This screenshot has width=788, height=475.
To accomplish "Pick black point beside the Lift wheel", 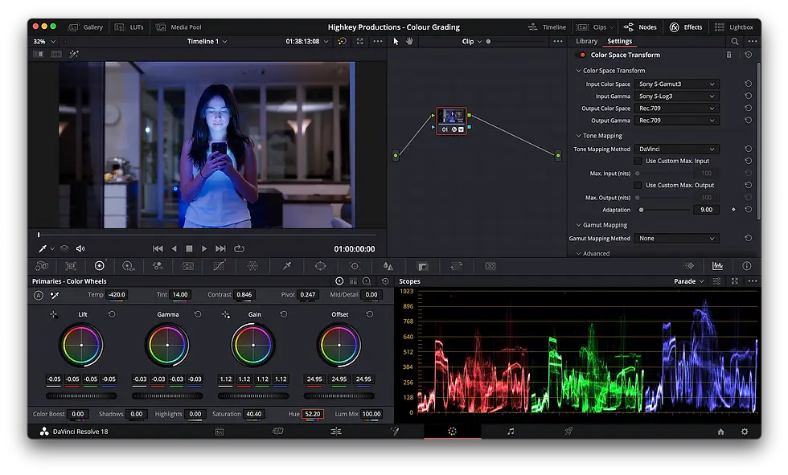I will (x=54, y=314).
